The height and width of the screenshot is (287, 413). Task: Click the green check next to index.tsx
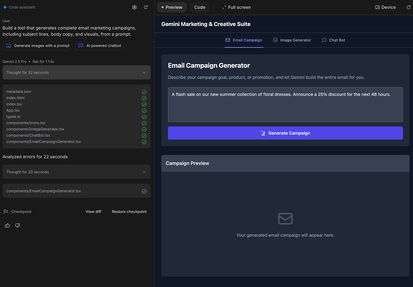pos(144,104)
